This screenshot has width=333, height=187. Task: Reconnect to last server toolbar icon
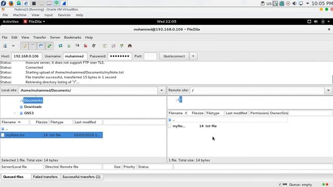(x=94, y=46)
